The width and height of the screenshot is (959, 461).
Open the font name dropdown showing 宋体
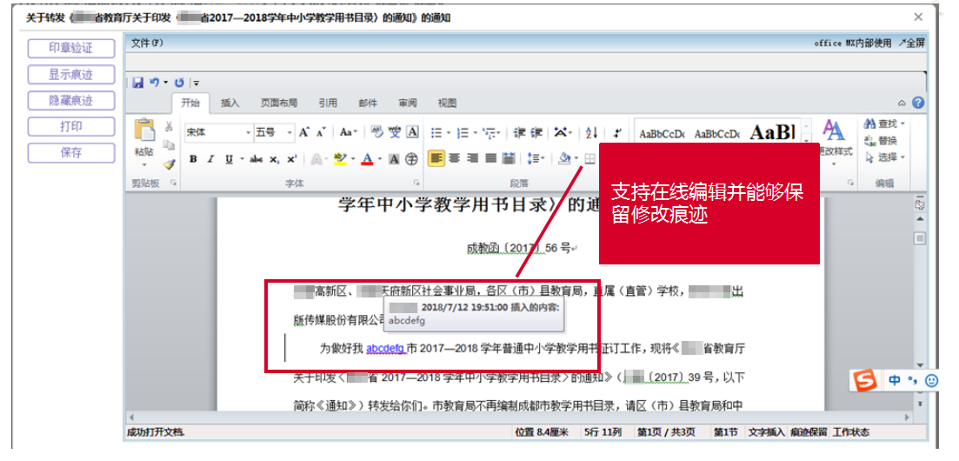pos(246,132)
